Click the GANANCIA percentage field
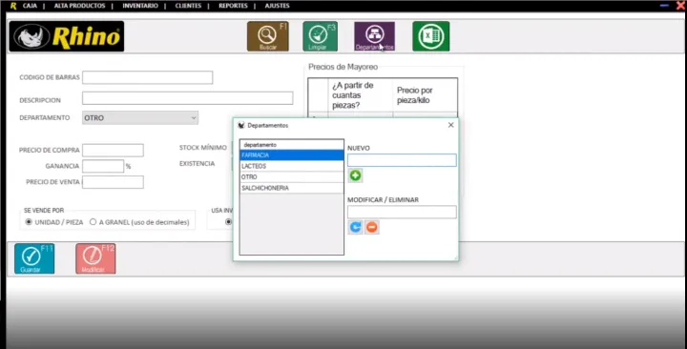Image resolution: width=687 pixels, height=349 pixels. 103,166
